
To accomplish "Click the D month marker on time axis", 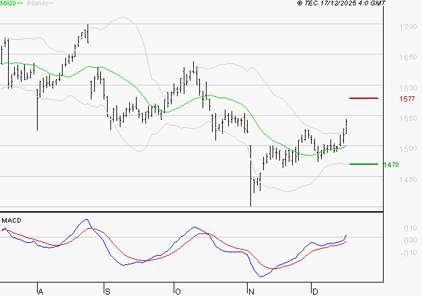I will (x=315, y=292).
